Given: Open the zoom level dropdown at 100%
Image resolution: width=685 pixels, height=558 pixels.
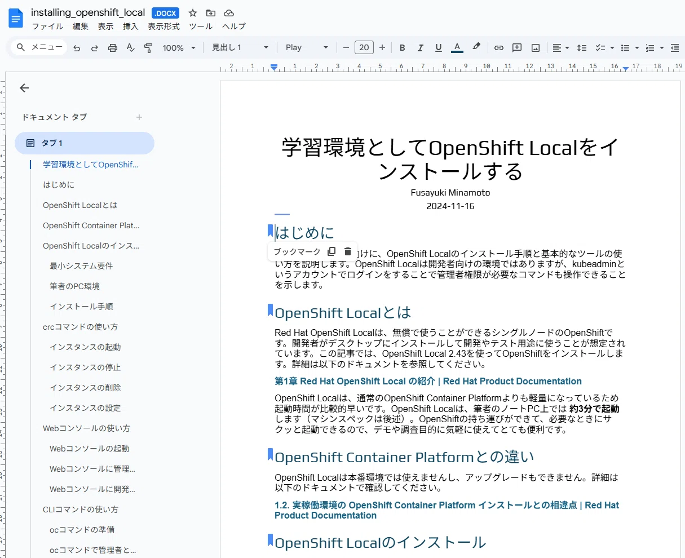Looking at the screenshot, I should click(x=179, y=48).
